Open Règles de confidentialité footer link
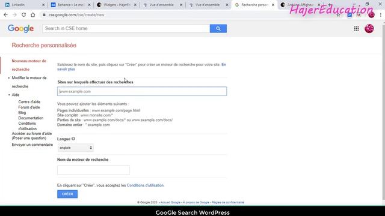 tap(228, 203)
